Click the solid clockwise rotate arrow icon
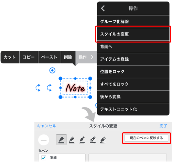The width and height of the screenshot is (172, 162). pos(49,88)
